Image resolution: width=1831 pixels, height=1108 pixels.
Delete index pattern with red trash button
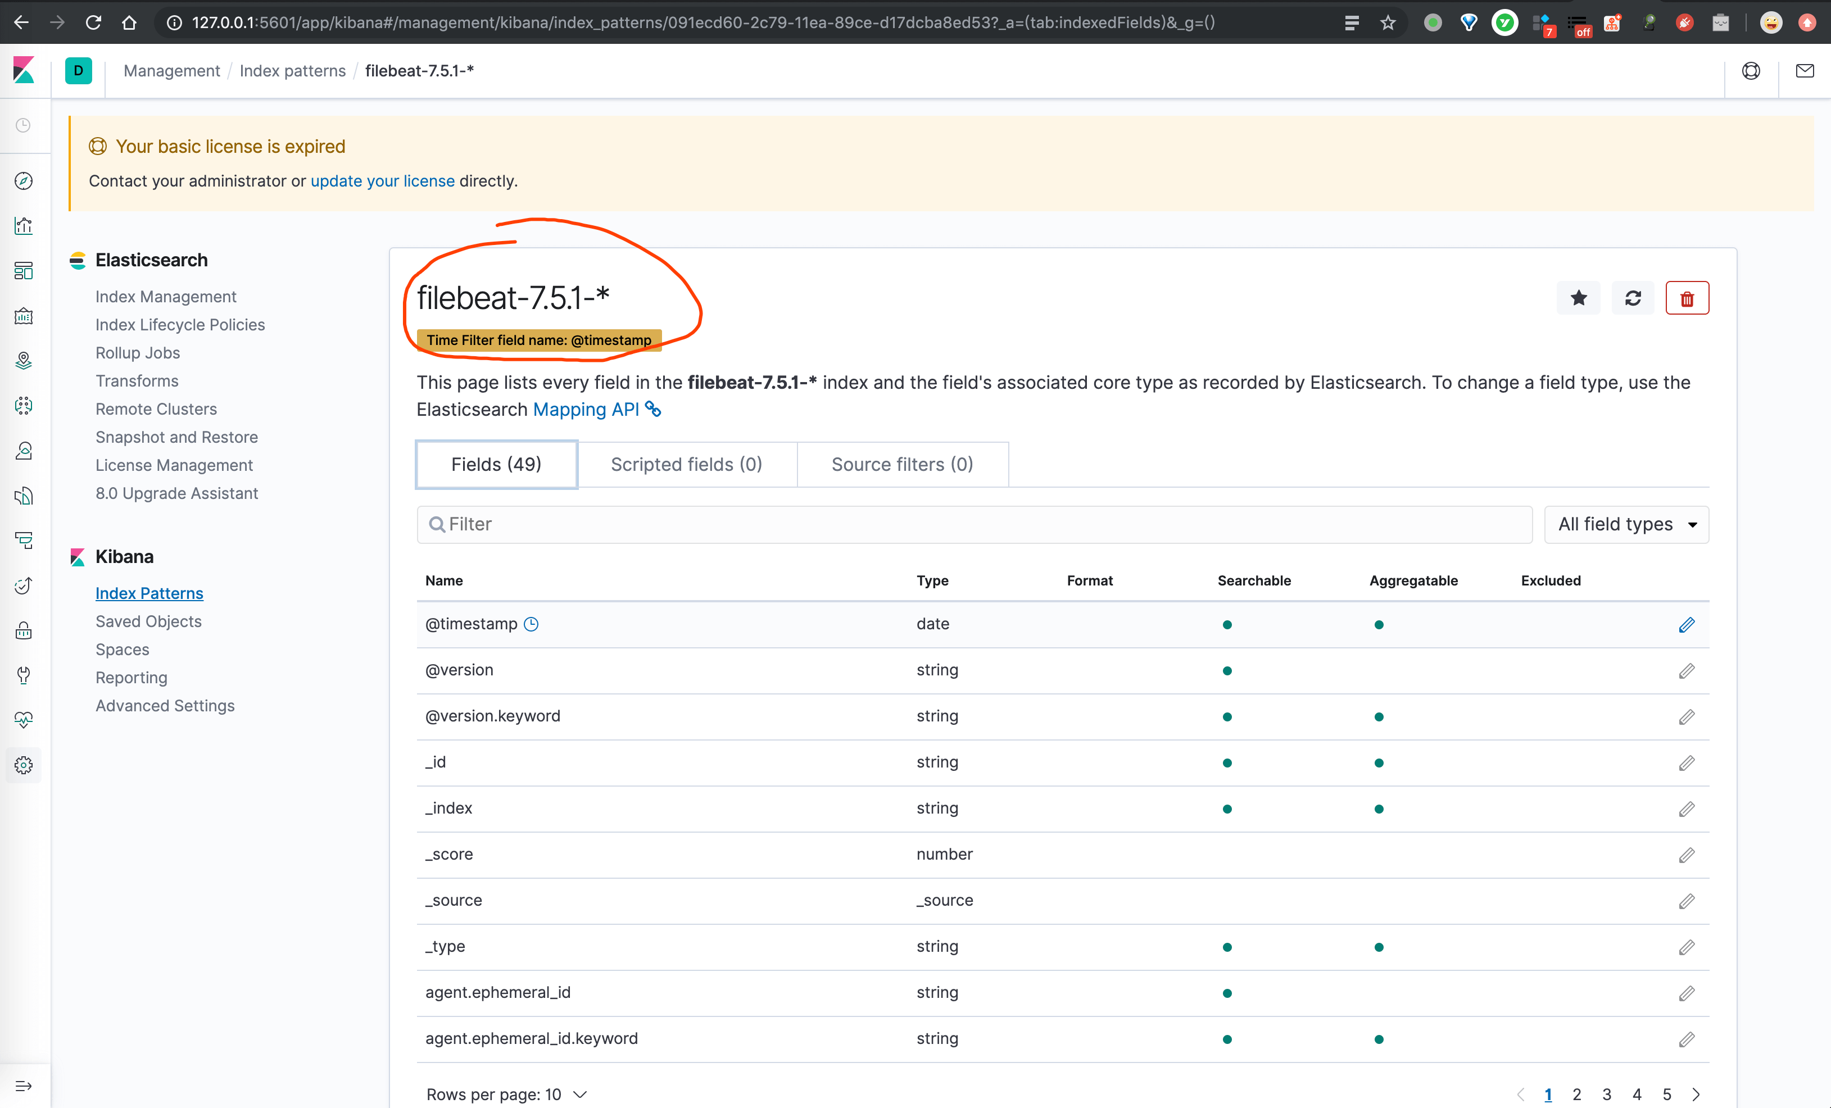1687,298
